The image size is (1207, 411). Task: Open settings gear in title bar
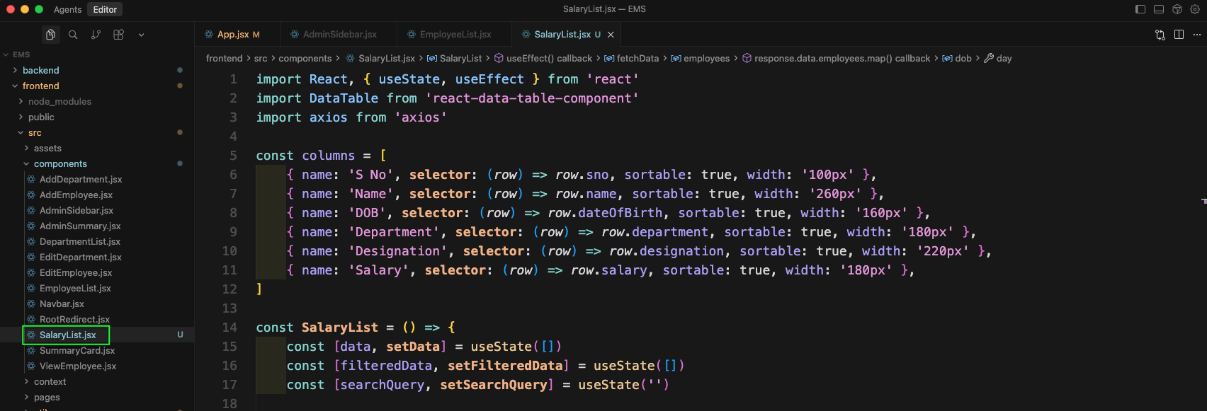click(x=1195, y=9)
